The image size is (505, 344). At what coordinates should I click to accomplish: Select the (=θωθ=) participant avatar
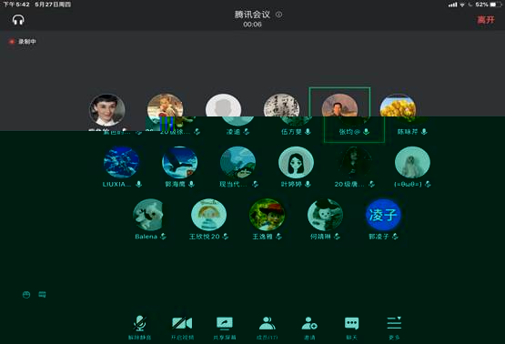pos(412,162)
